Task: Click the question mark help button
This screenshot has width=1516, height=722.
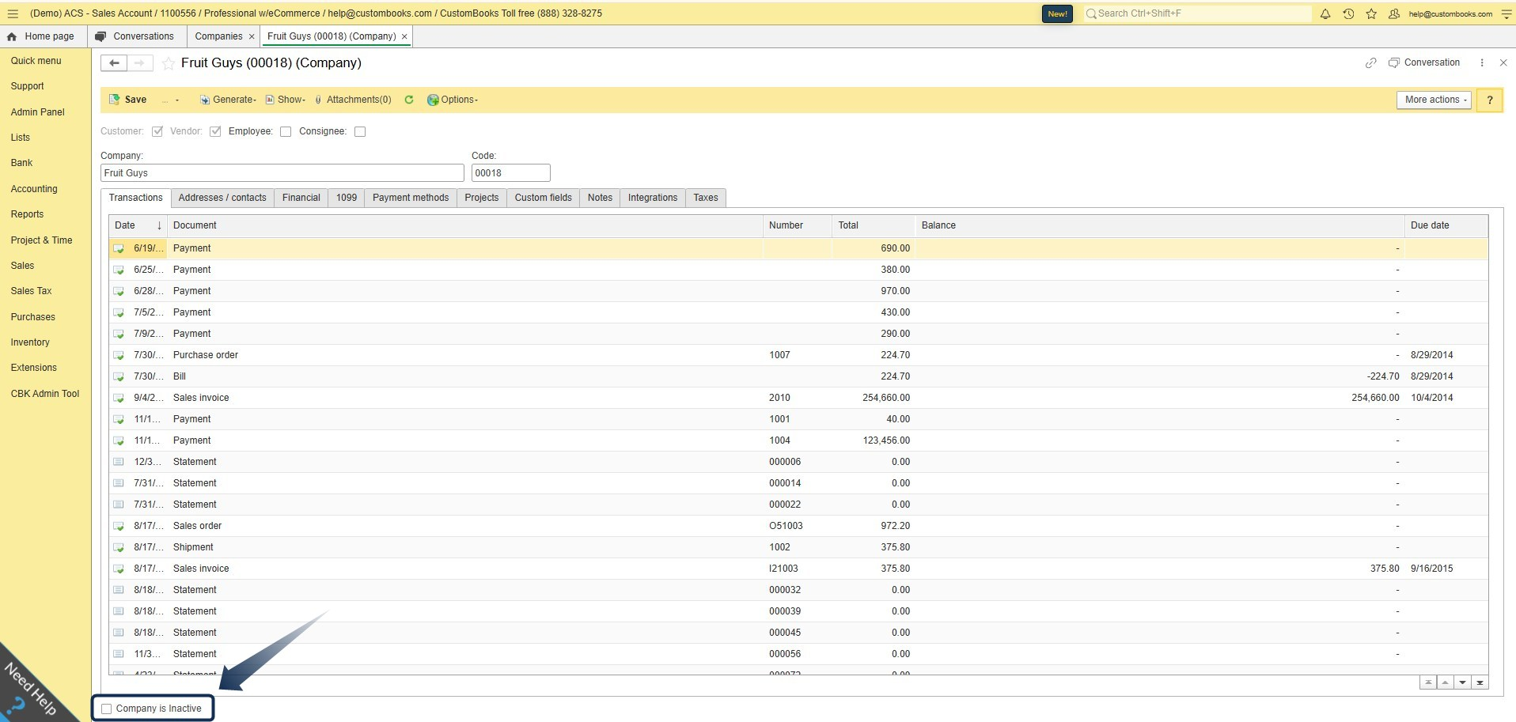Action: (x=1490, y=100)
